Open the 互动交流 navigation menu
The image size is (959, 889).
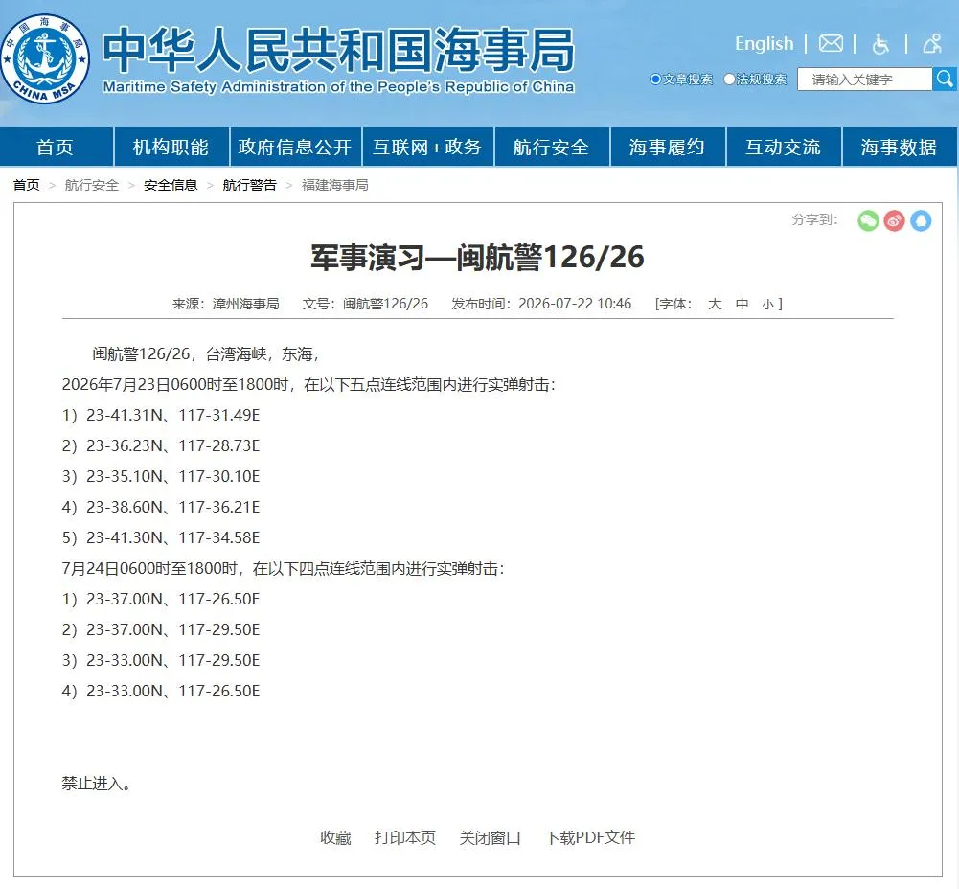pos(783,147)
